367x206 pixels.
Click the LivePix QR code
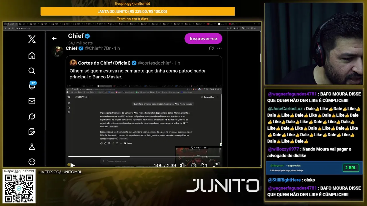pos(19,188)
